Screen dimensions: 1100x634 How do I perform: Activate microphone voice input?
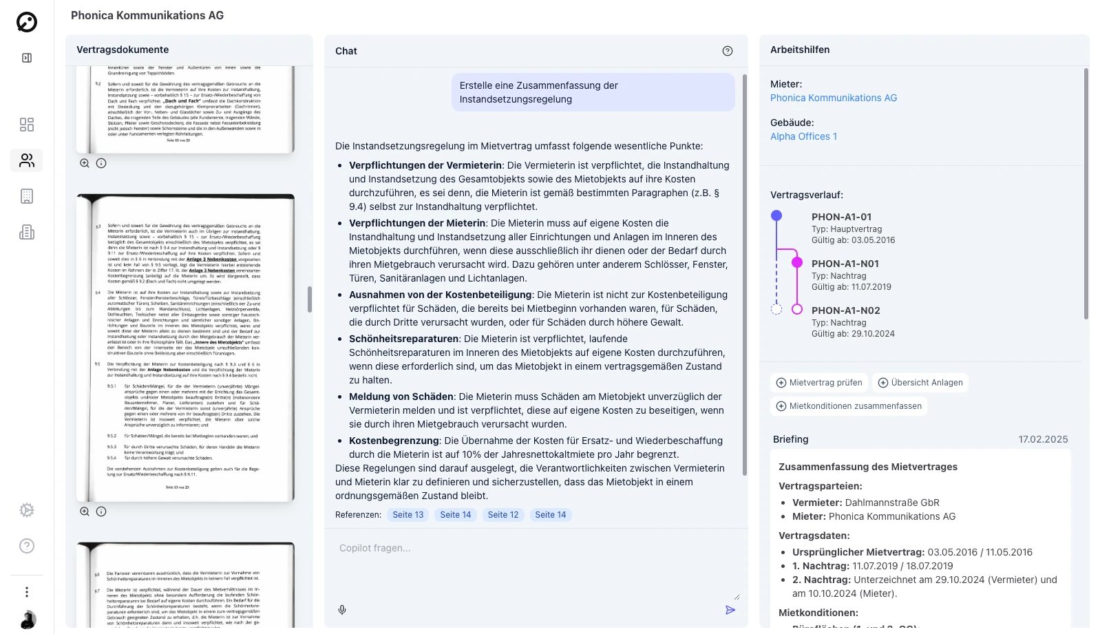342,610
